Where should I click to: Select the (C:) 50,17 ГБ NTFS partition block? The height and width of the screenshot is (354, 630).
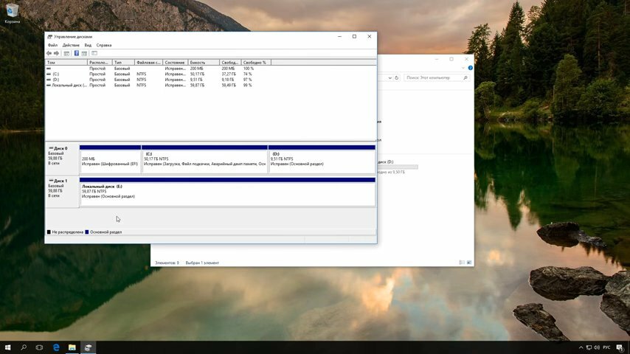pos(204,159)
